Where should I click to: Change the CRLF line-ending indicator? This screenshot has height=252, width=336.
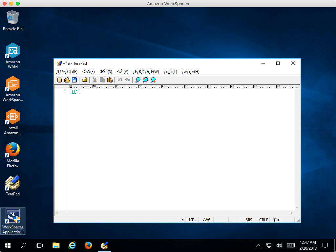tap(263, 220)
